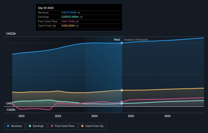Click the CA$5.084b cash from op value
208x133 pixels.
click(68, 26)
